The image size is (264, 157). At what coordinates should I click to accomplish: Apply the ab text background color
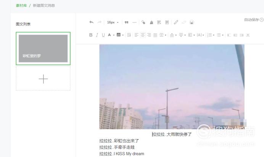click(119, 35)
